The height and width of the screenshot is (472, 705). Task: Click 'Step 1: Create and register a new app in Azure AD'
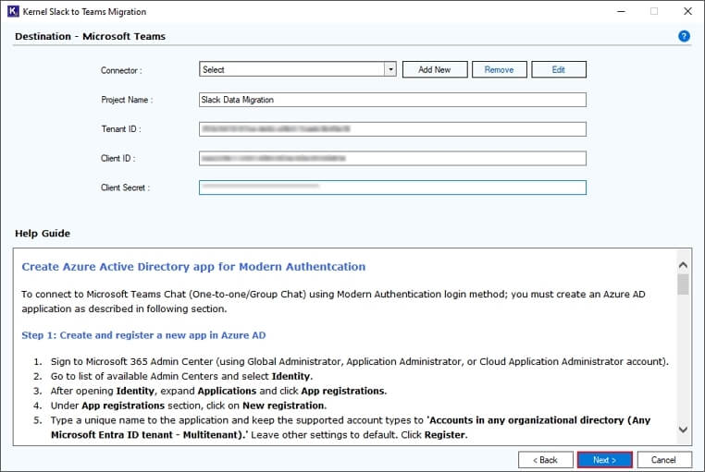[x=144, y=335]
